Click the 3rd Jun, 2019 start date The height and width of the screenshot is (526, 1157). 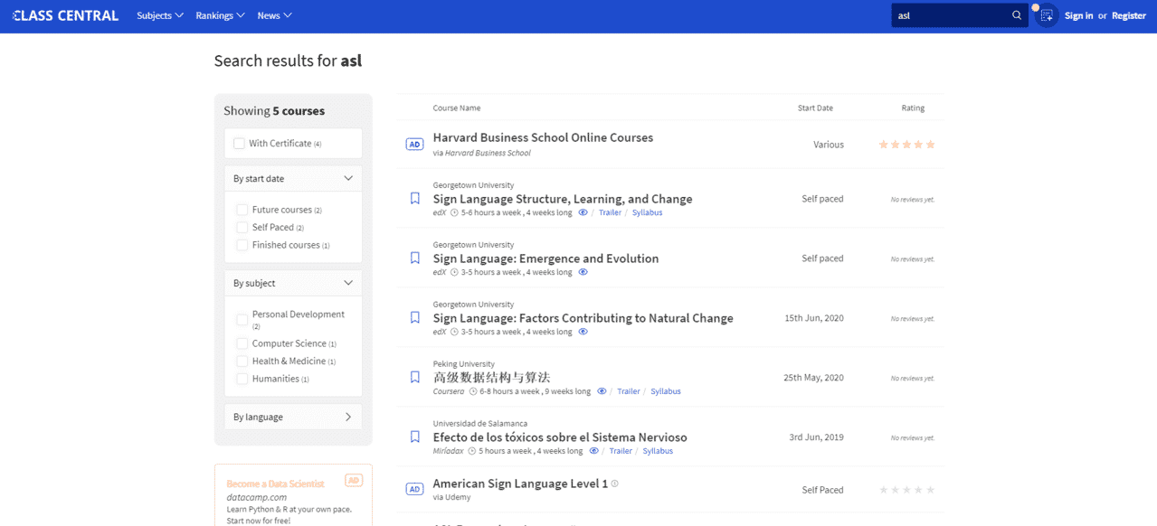click(816, 437)
